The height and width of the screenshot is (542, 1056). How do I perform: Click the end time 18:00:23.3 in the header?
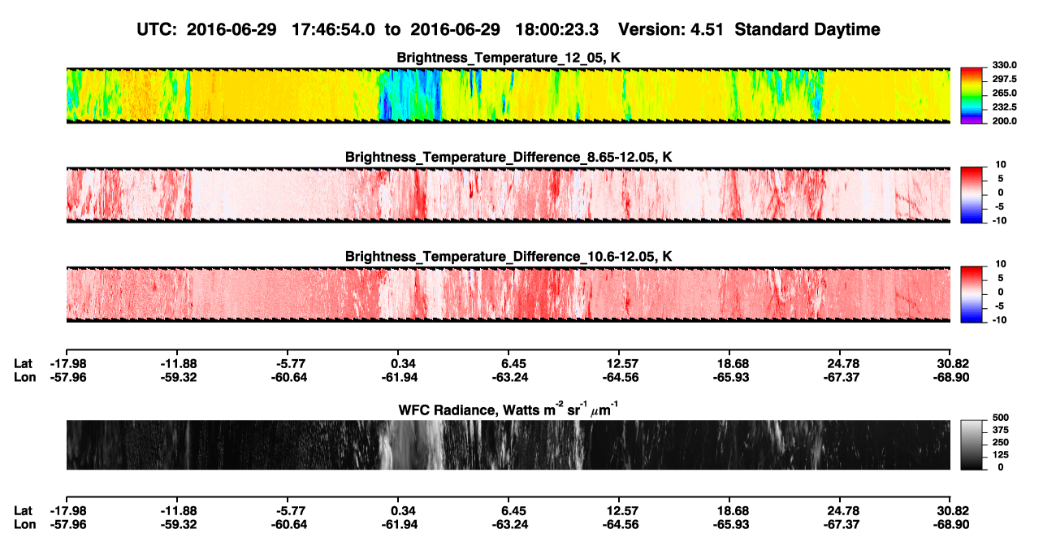(x=559, y=30)
